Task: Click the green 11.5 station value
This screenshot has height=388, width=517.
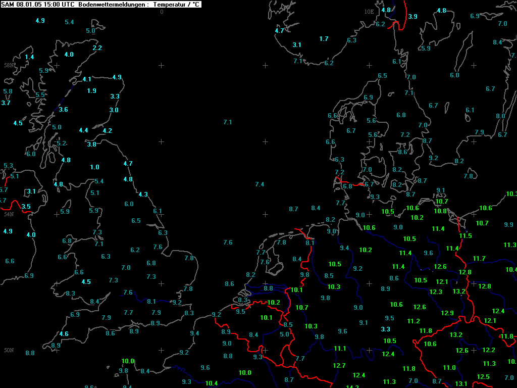Action: coord(466,235)
